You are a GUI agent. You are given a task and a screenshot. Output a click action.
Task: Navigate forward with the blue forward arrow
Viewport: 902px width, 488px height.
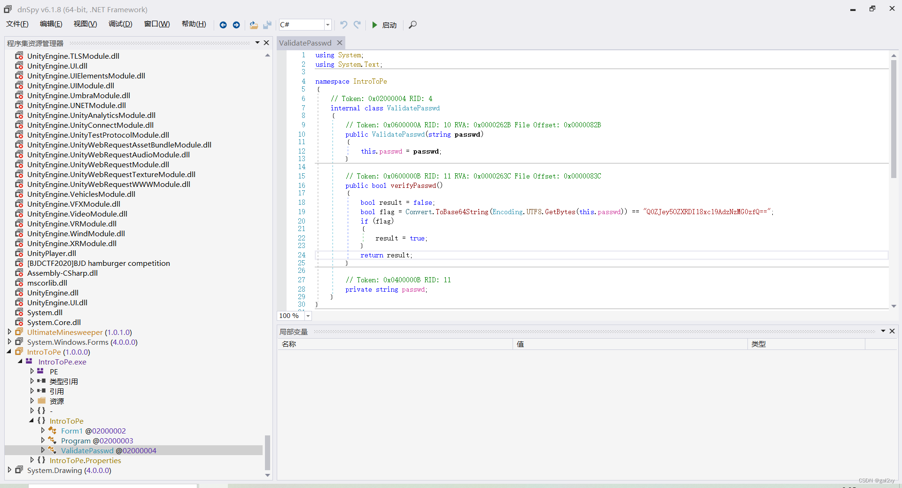(236, 25)
